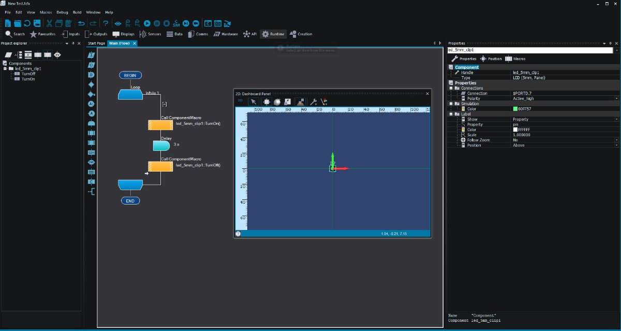Switch to the Position tab in Properties
Image resolution: width=621 pixels, height=331 pixels.
pos(491,59)
